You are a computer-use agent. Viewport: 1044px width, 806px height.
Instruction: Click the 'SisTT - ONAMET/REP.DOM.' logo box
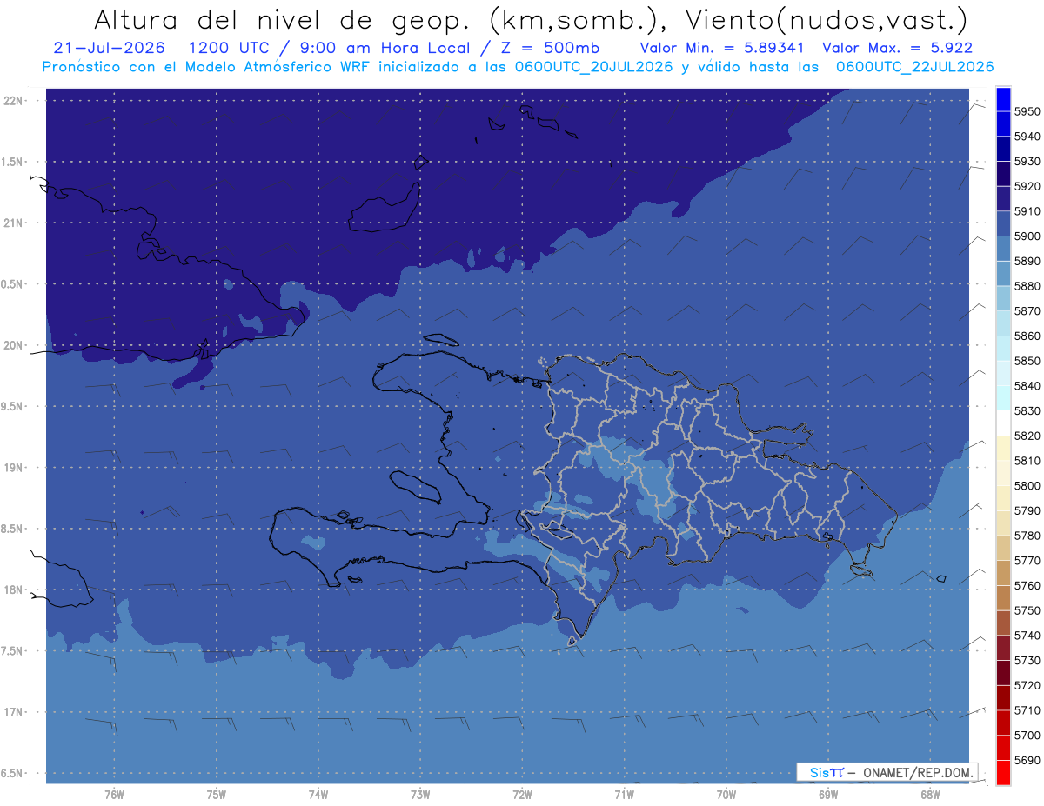(x=887, y=772)
